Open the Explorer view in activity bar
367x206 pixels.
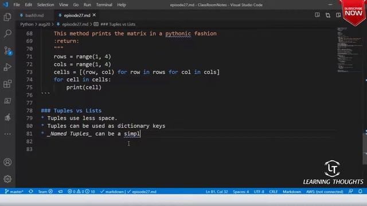click(x=7, y=17)
